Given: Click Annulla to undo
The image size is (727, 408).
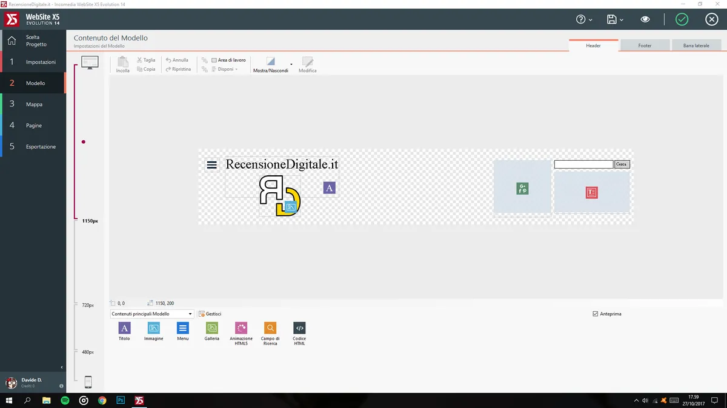Looking at the screenshot, I should (177, 60).
